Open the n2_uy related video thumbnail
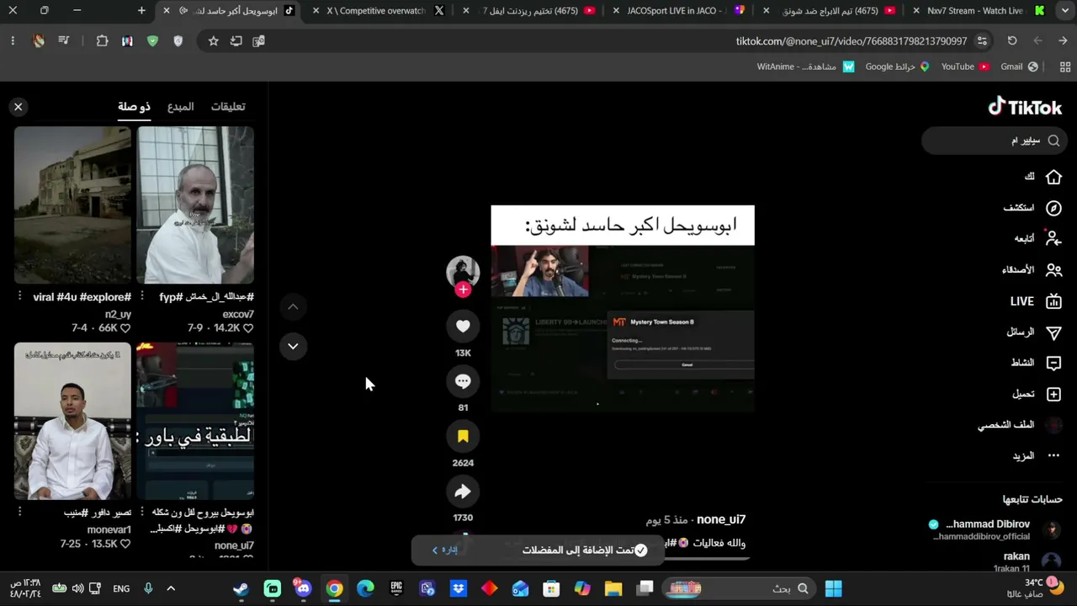 [x=72, y=205]
